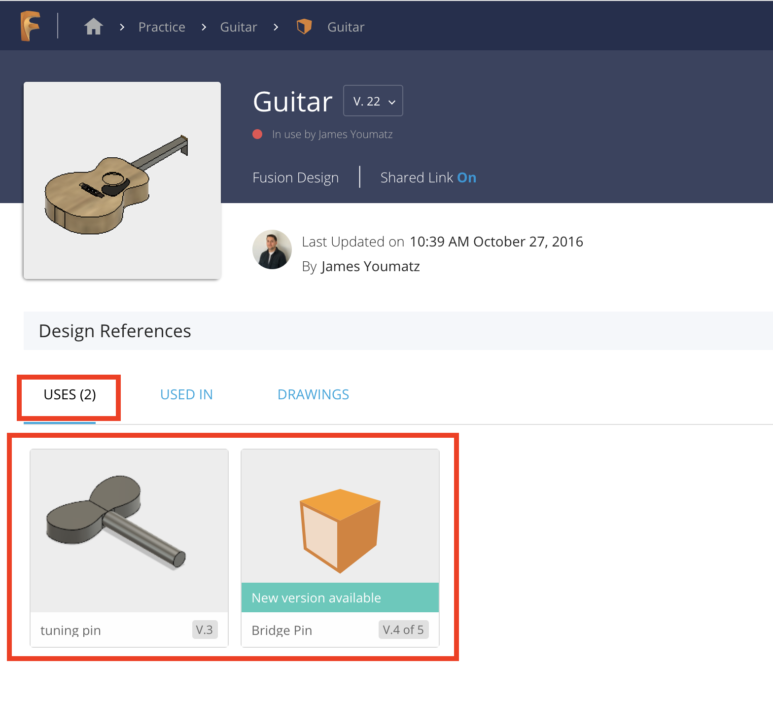Click the breadcrumb chevron after Practice

click(x=204, y=27)
